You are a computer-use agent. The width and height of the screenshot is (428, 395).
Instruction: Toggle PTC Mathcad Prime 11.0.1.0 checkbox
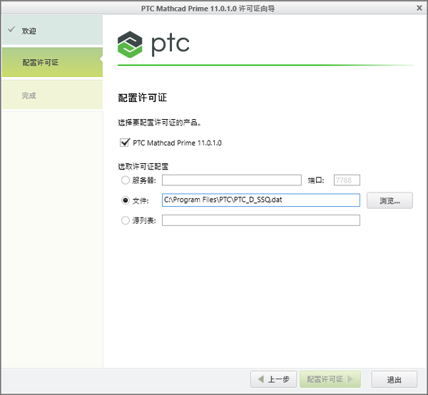(124, 143)
